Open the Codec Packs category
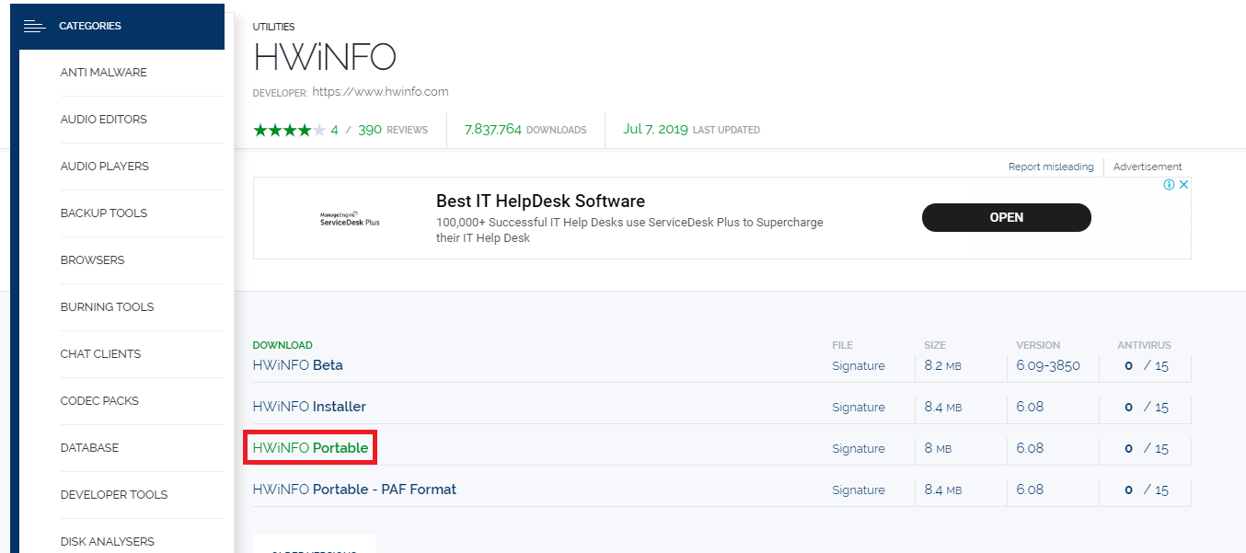Screen dimensions: 1246x553 tap(99, 401)
